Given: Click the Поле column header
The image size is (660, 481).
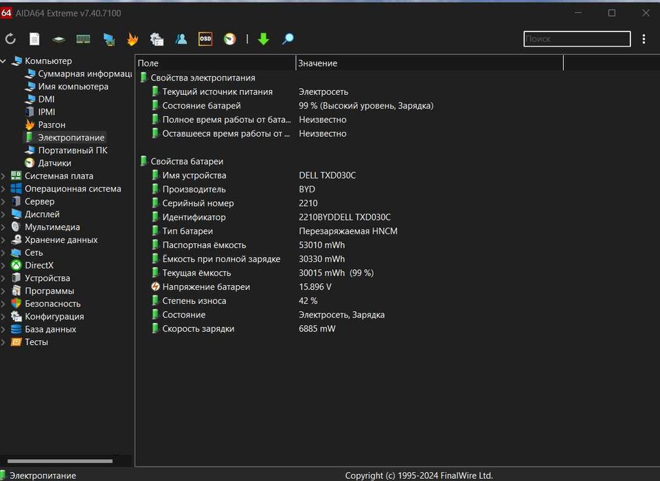Looking at the screenshot, I should pyautogui.click(x=216, y=63).
